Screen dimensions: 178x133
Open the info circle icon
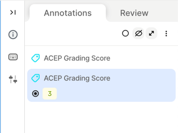point(13,34)
